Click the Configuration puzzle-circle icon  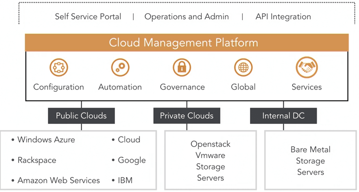[x=59, y=67]
